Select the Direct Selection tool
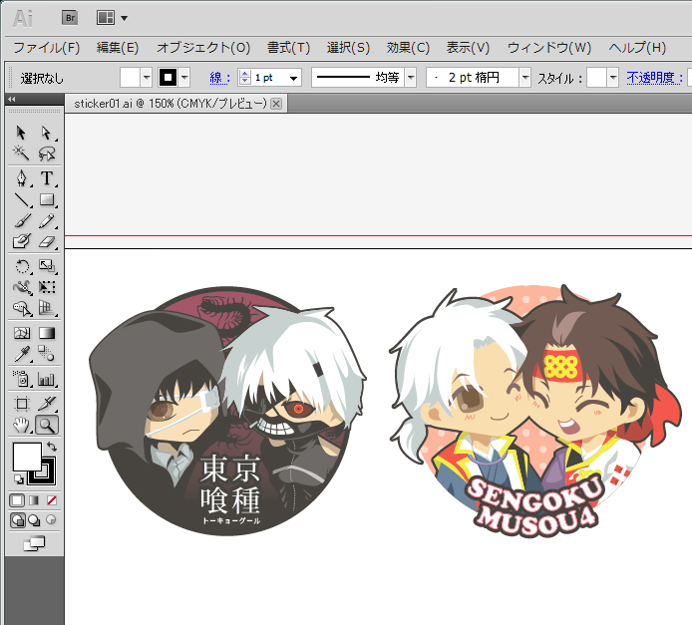The image size is (692, 625). [46, 133]
